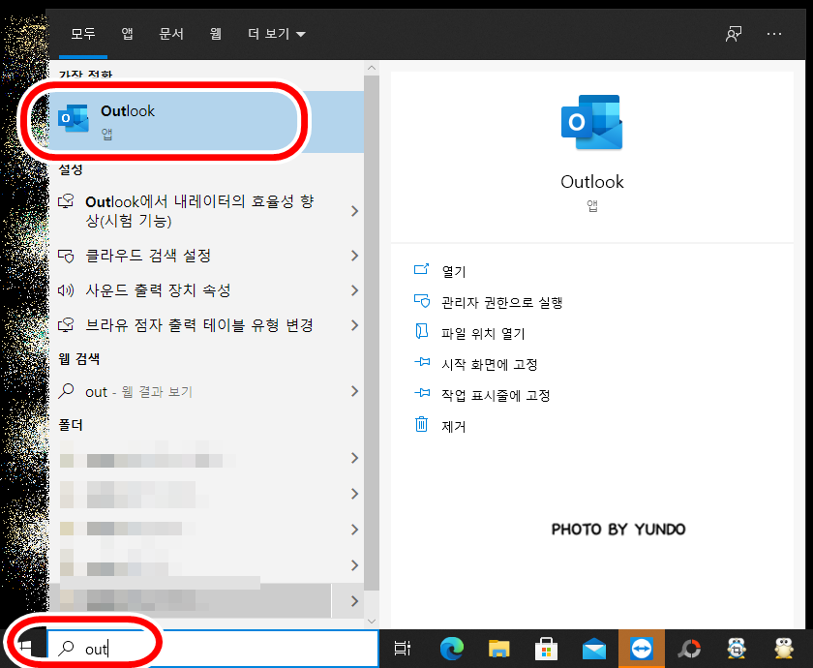Viewport: 813px width, 668px height.
Task: Switch to the 문서 tab
Action: [x=171, y=34]
